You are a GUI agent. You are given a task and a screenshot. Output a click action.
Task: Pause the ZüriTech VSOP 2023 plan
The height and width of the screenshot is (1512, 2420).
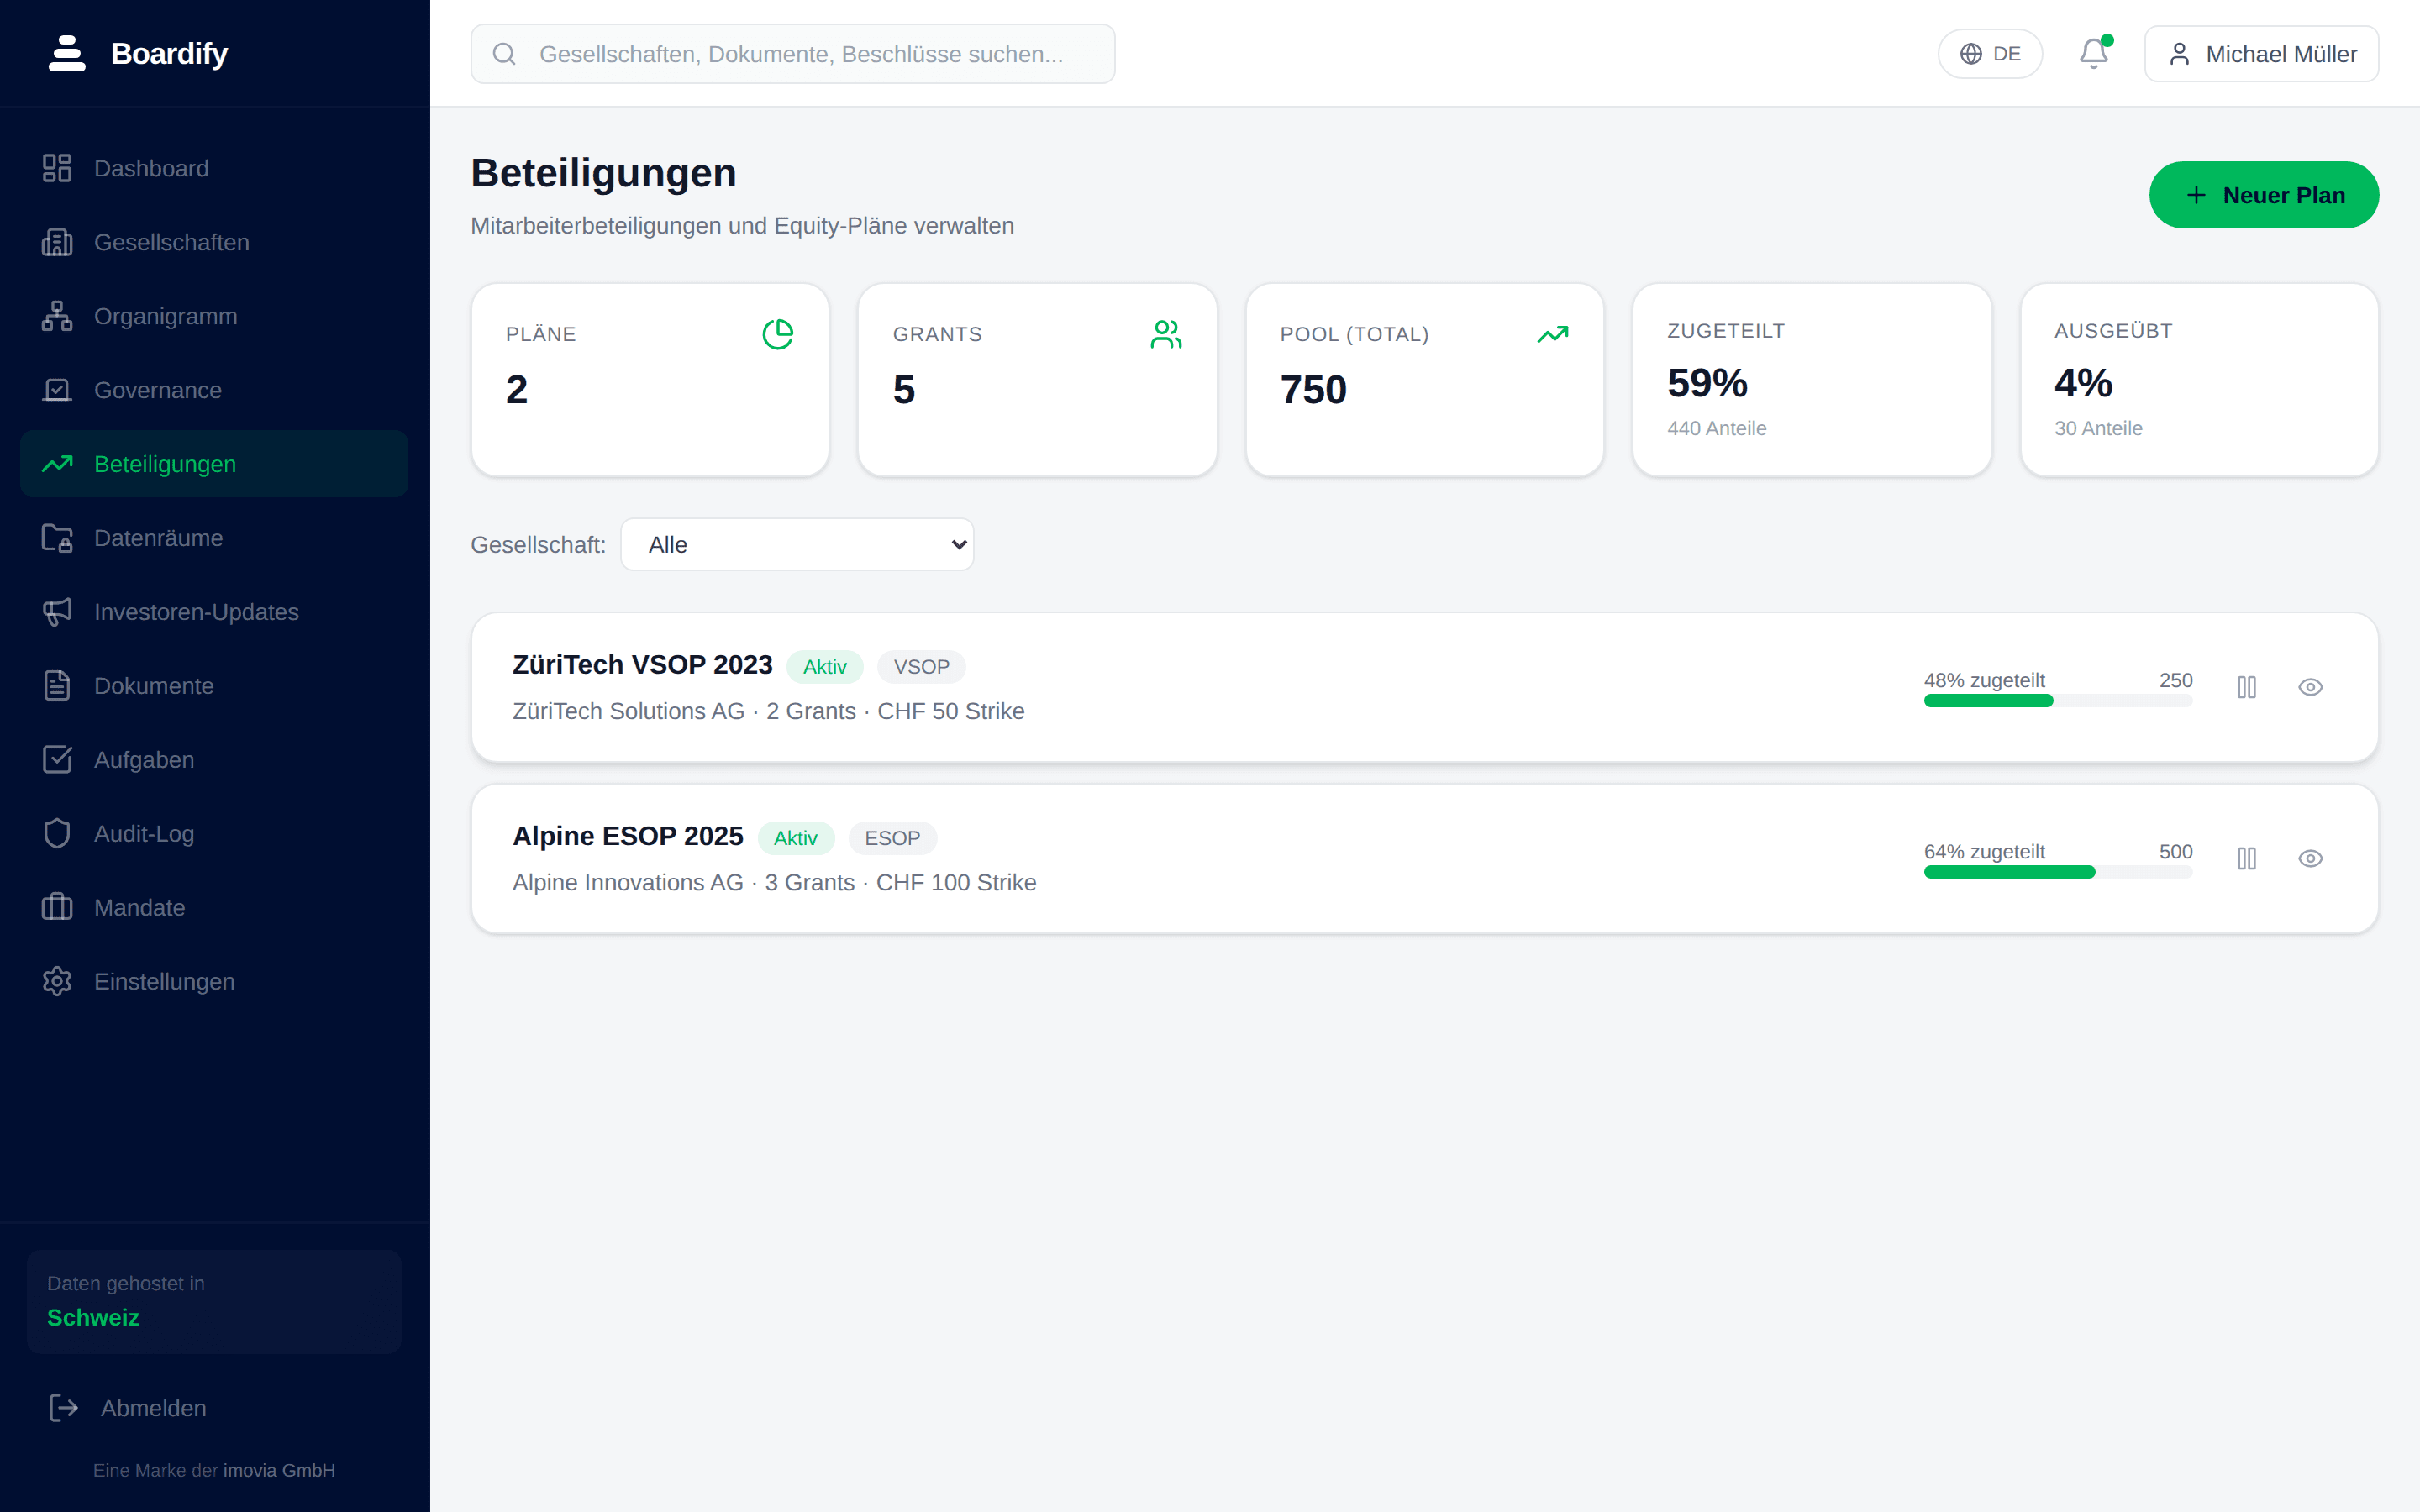(2246, 687)
